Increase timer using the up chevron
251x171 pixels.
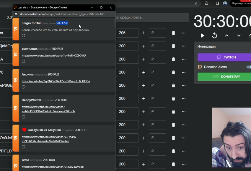[227, 36]
